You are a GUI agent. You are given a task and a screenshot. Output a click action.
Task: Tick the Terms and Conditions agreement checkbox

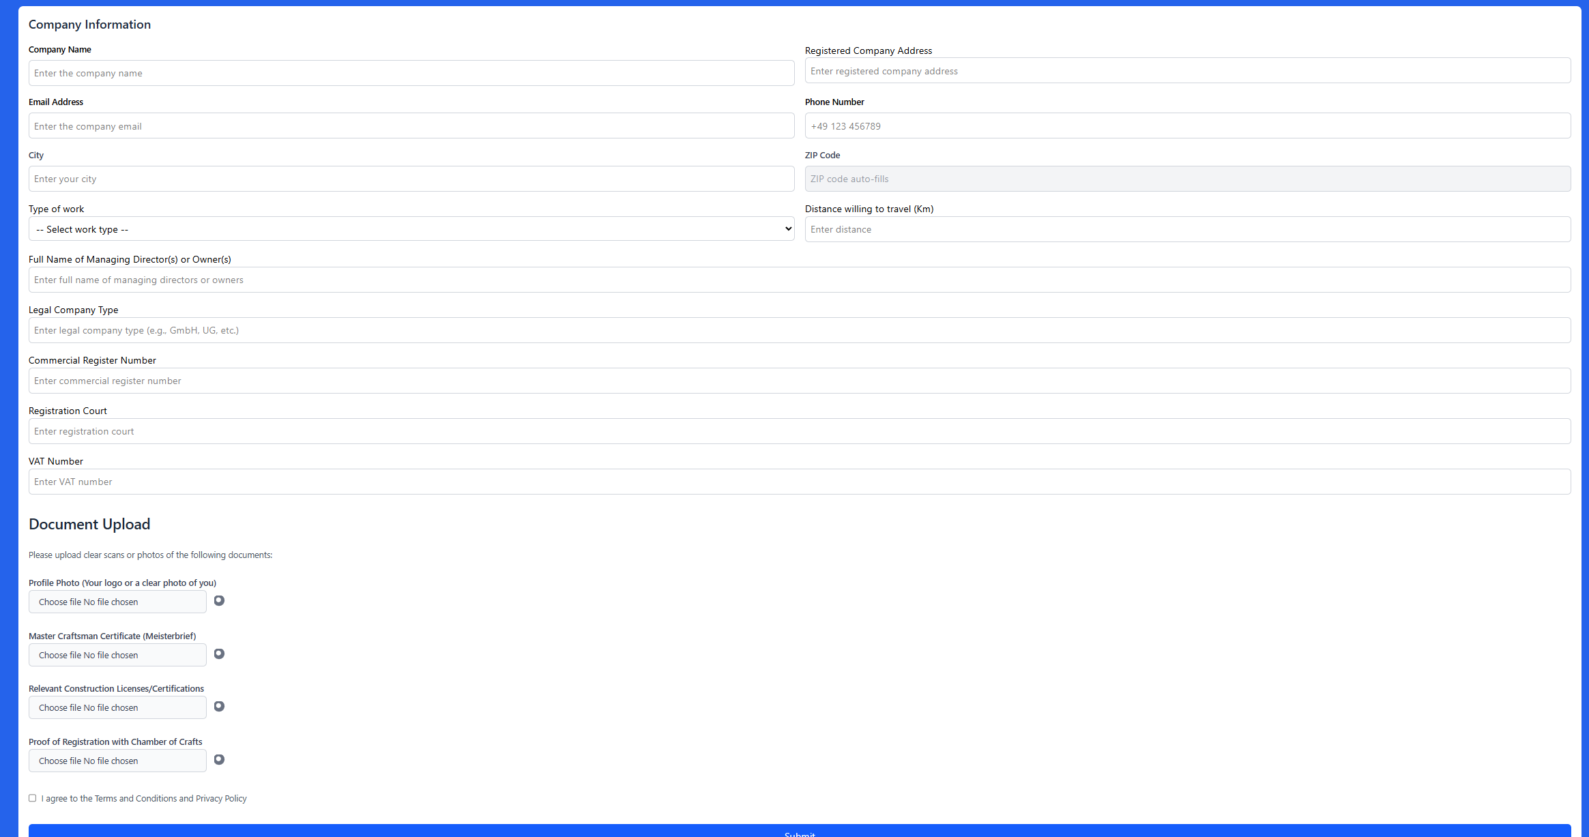pyautogui.click(x=32, y=798)
